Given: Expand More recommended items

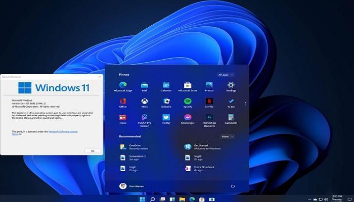Looking at the screenshot, I should pos(227,136).
